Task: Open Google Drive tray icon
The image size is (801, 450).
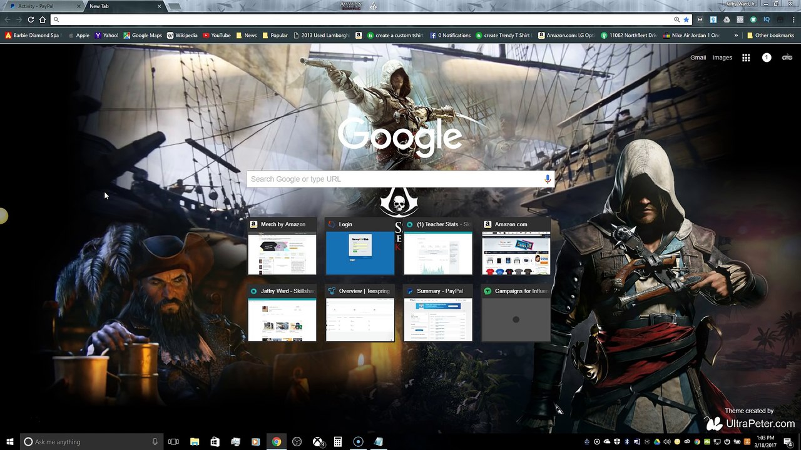Action: [x=657, y=442]
